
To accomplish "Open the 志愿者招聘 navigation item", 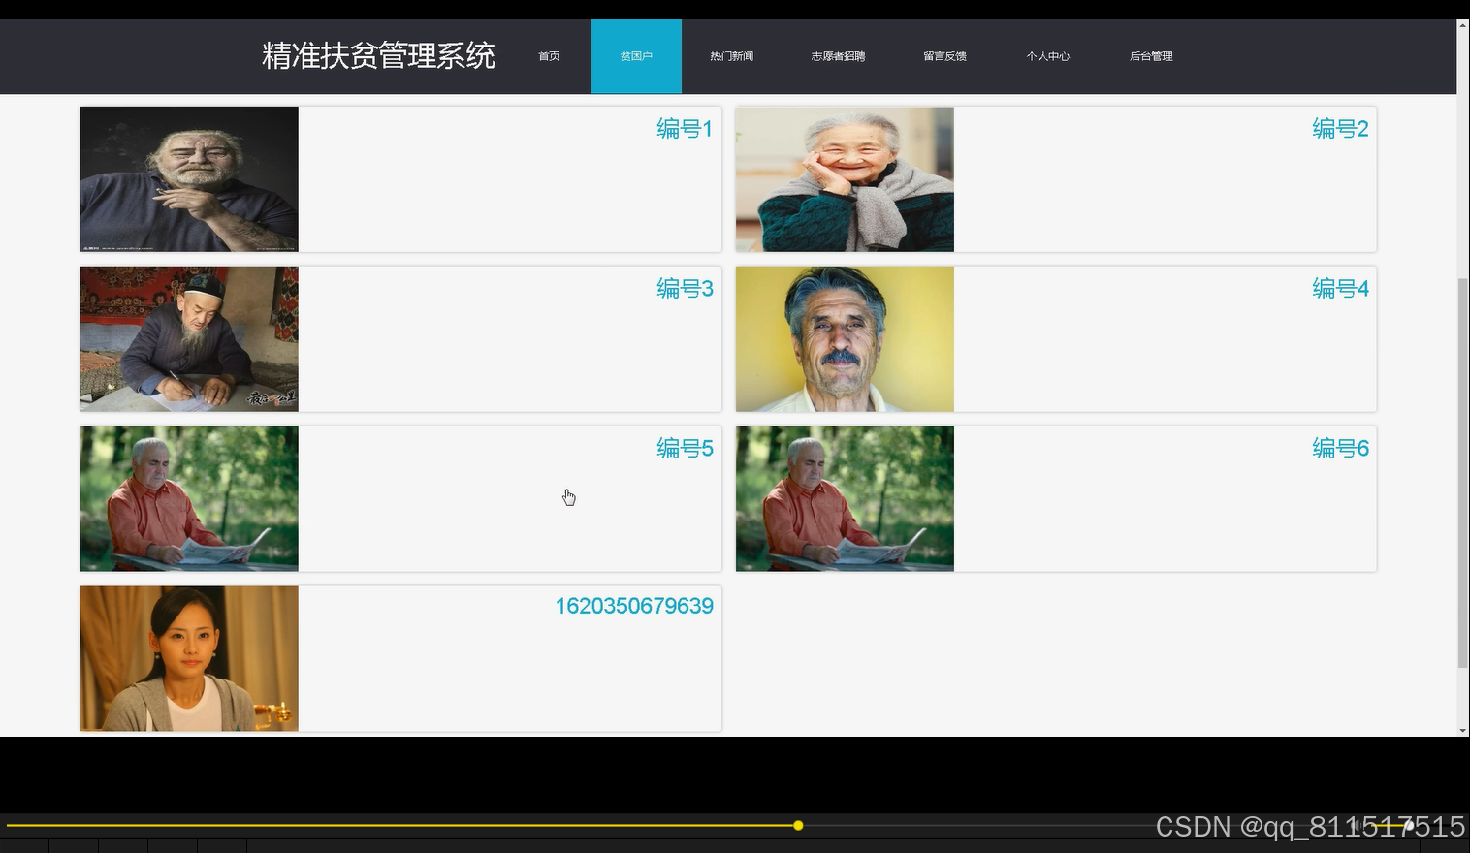I will pos(837,55).
